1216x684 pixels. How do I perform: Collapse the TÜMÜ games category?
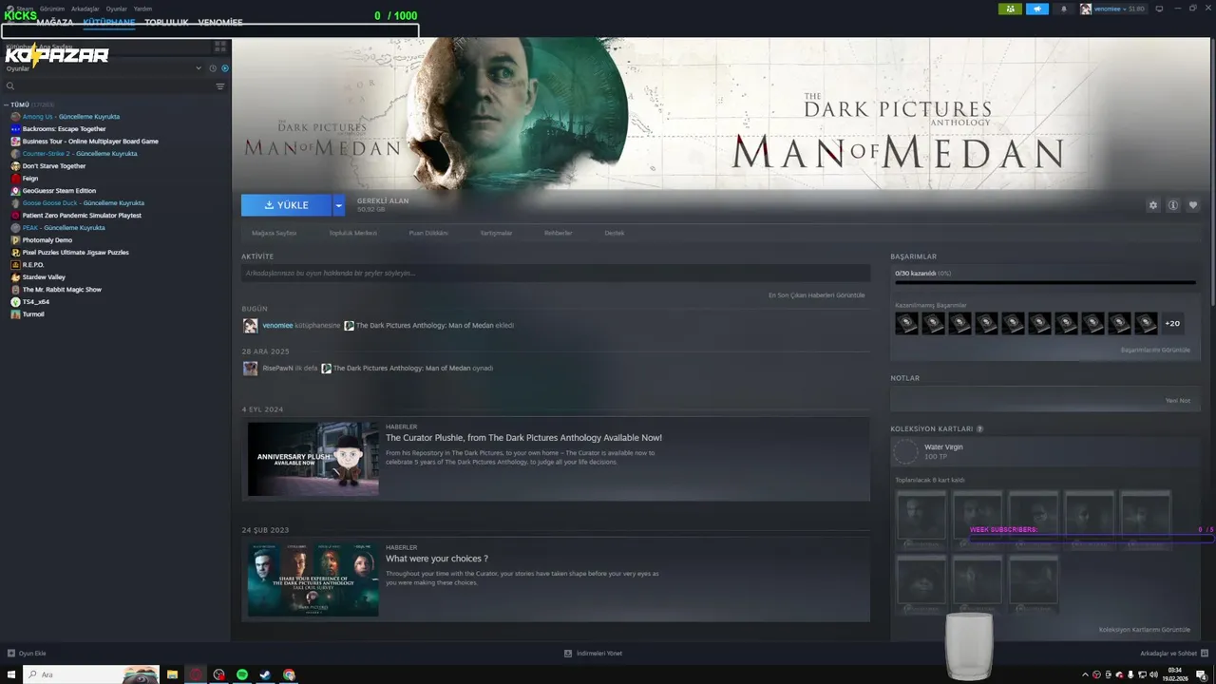coord(6,104)
